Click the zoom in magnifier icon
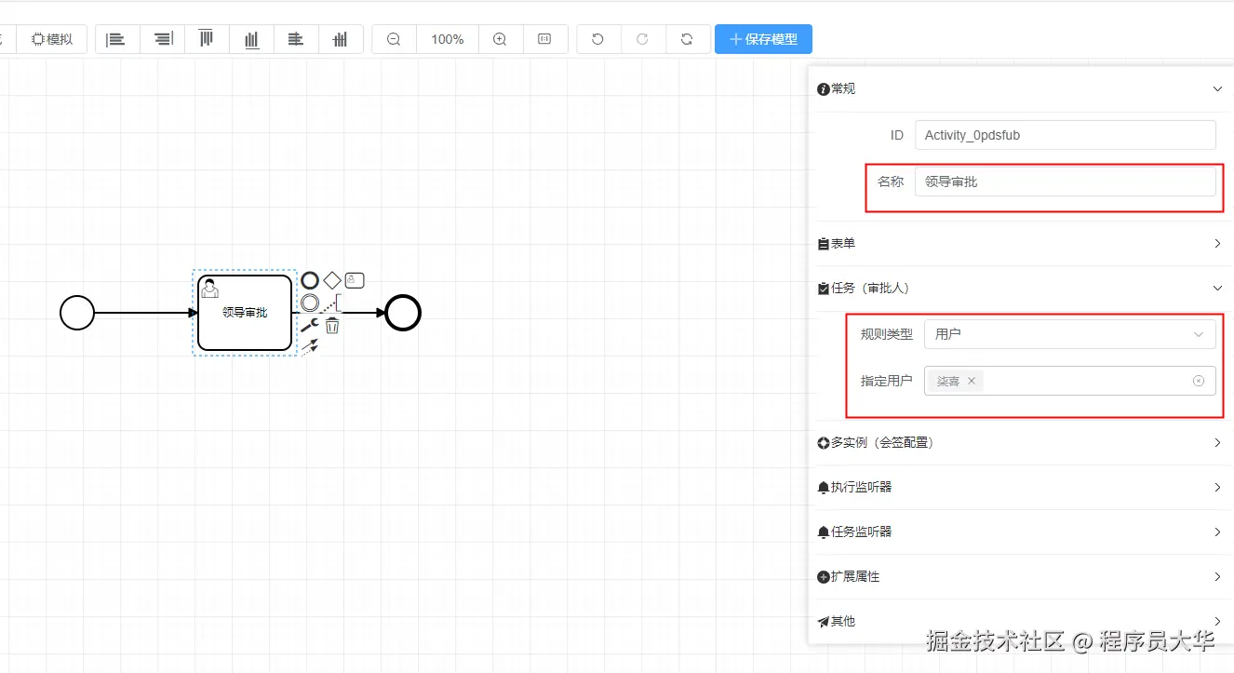1234x673 pixels. [x=500, y=39]
